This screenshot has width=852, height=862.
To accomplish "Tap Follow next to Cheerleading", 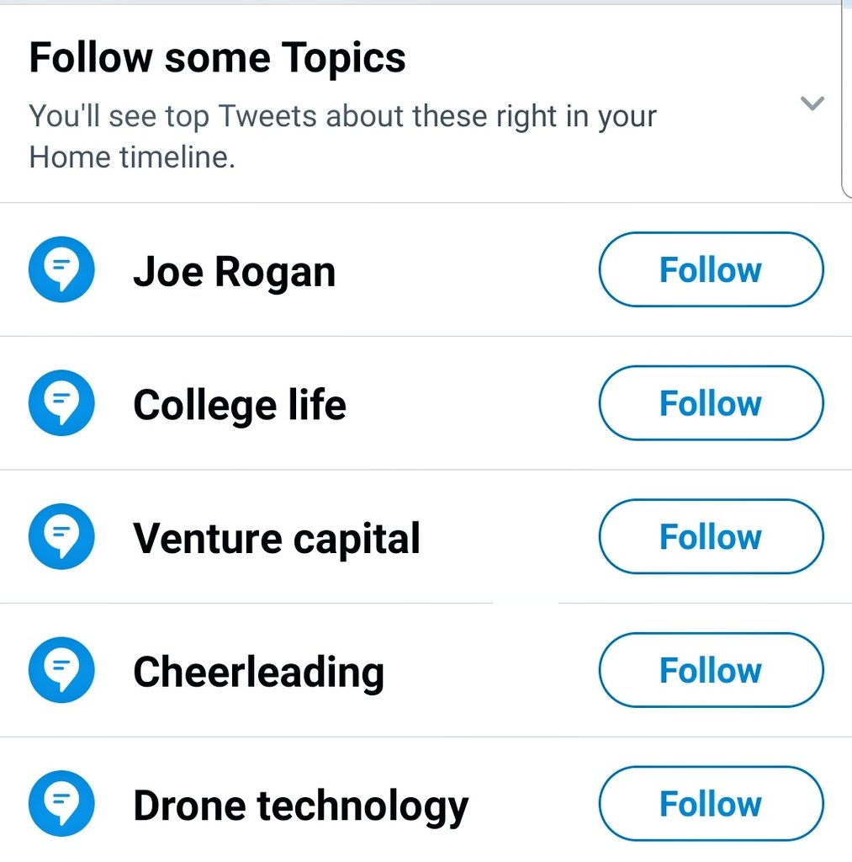I will point(711,671).
